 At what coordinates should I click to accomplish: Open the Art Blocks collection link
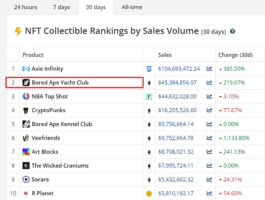click(45, 152)
